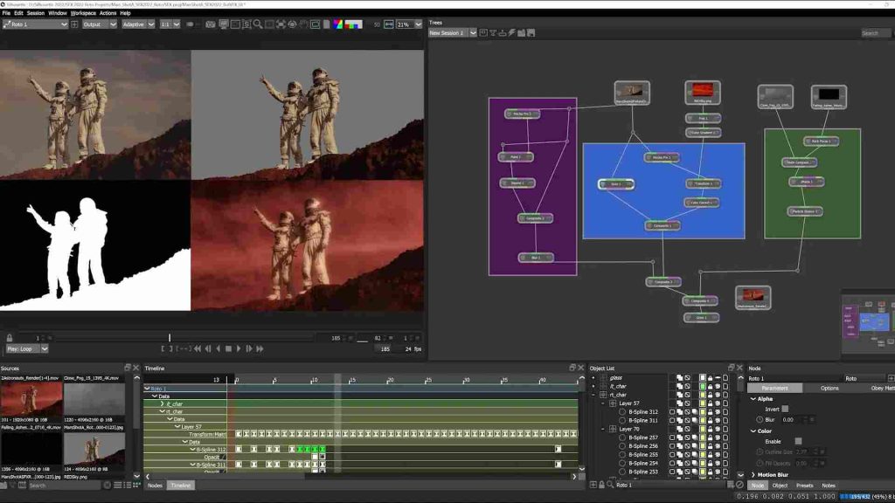Open the 21% zoom level dropdown

409,24
